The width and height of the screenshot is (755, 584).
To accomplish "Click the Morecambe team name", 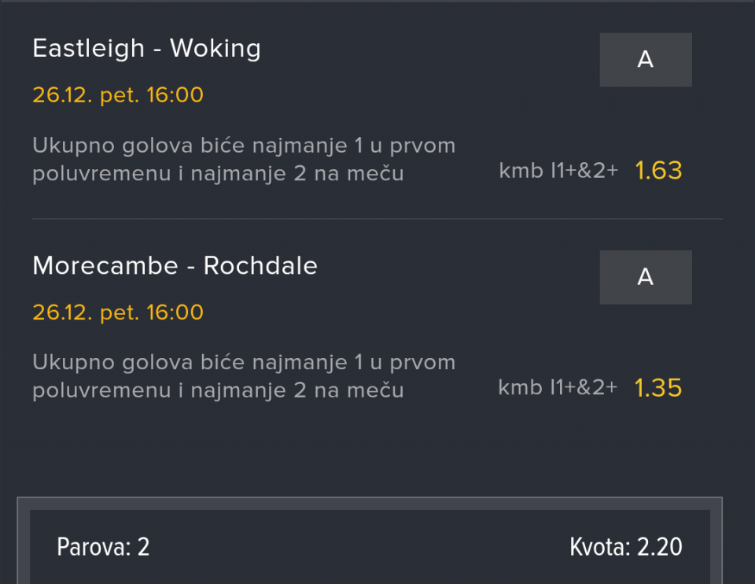I will click(x=105, y=266).
